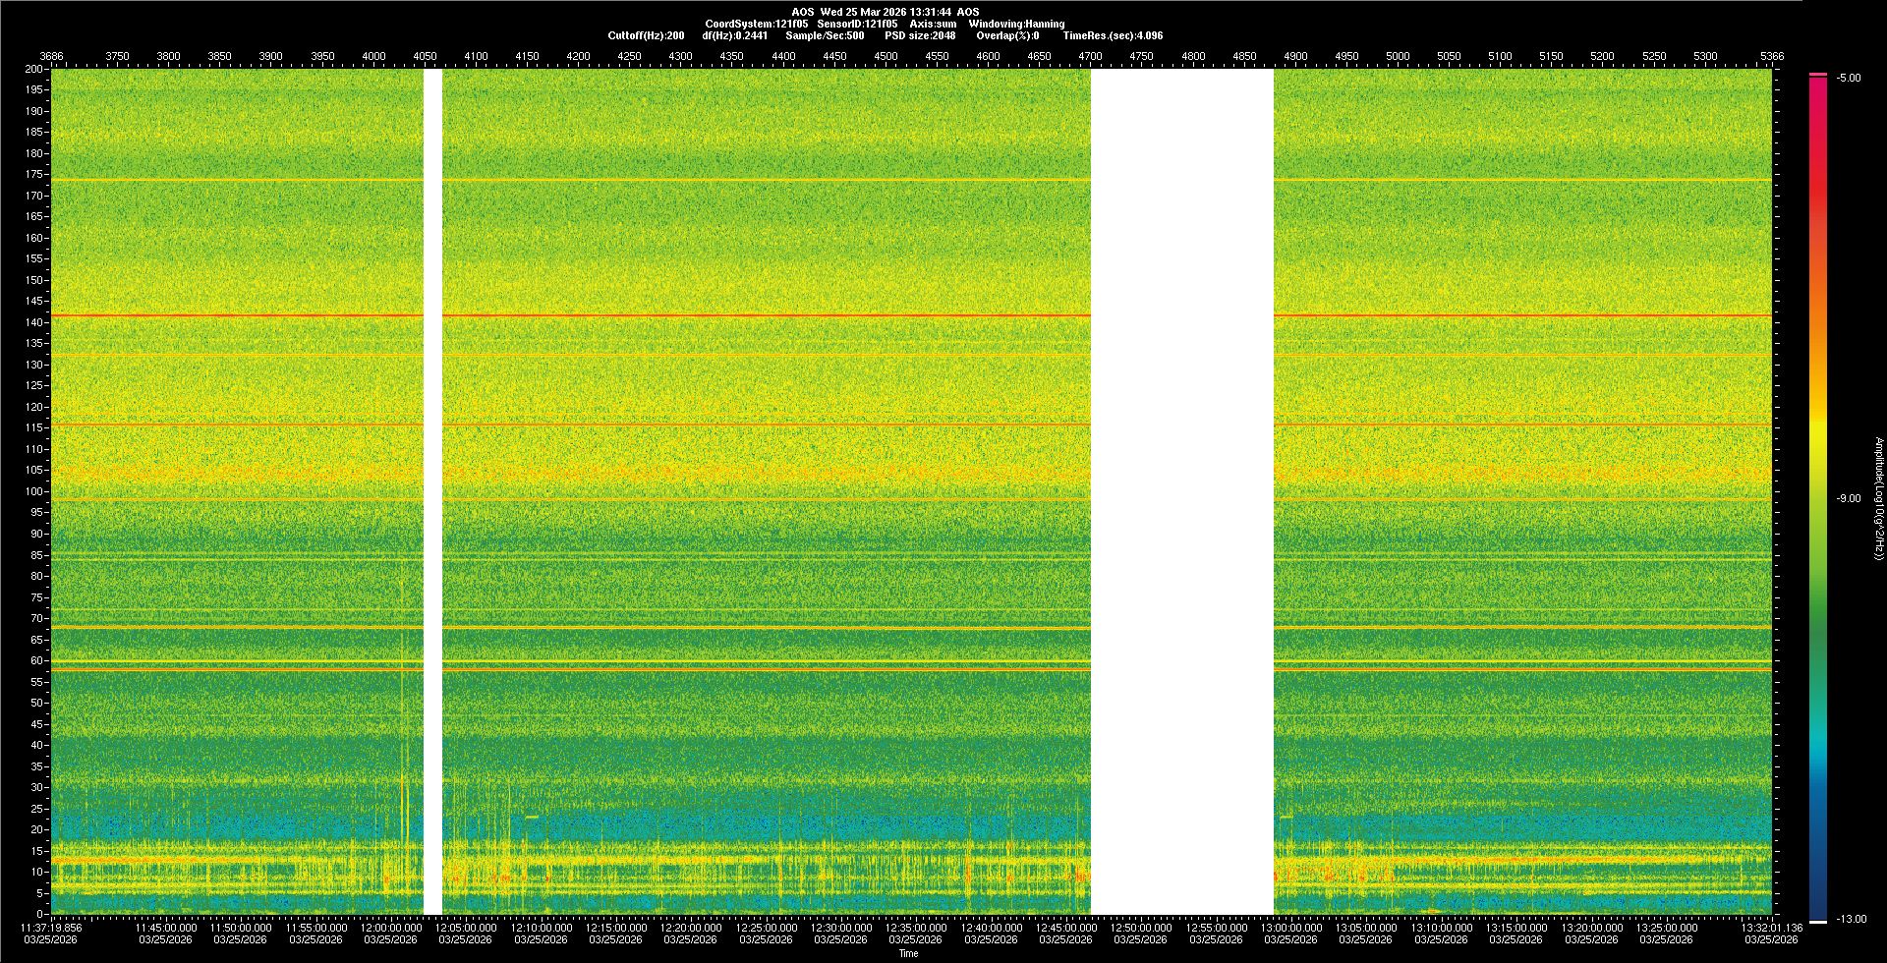
Task: Click the Time label below the x-axis
Action: pyautogui.click(x=908, y=953)
